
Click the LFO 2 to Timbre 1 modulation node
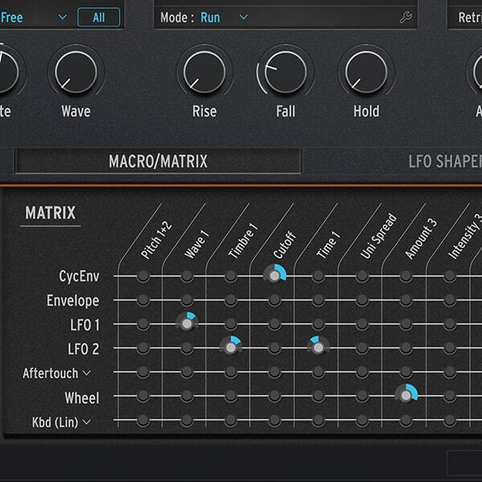point(231,348)
